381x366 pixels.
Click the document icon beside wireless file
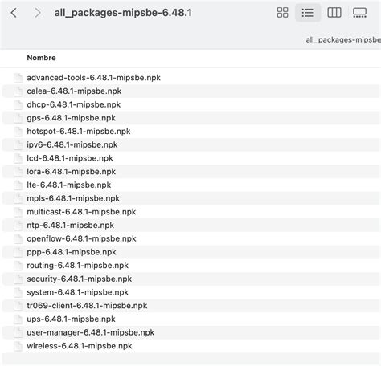(18, 346)
